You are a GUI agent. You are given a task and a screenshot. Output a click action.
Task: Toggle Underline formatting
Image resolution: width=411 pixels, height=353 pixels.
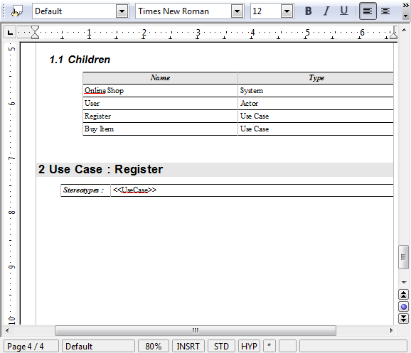343,11
